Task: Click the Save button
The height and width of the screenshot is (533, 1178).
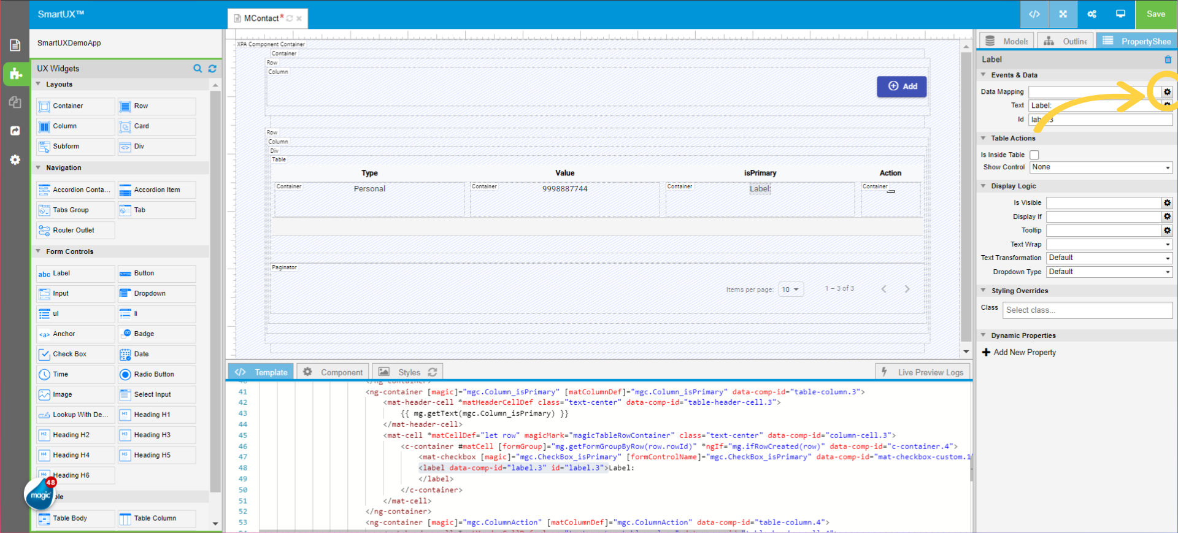Action: tap(1156, 14)
